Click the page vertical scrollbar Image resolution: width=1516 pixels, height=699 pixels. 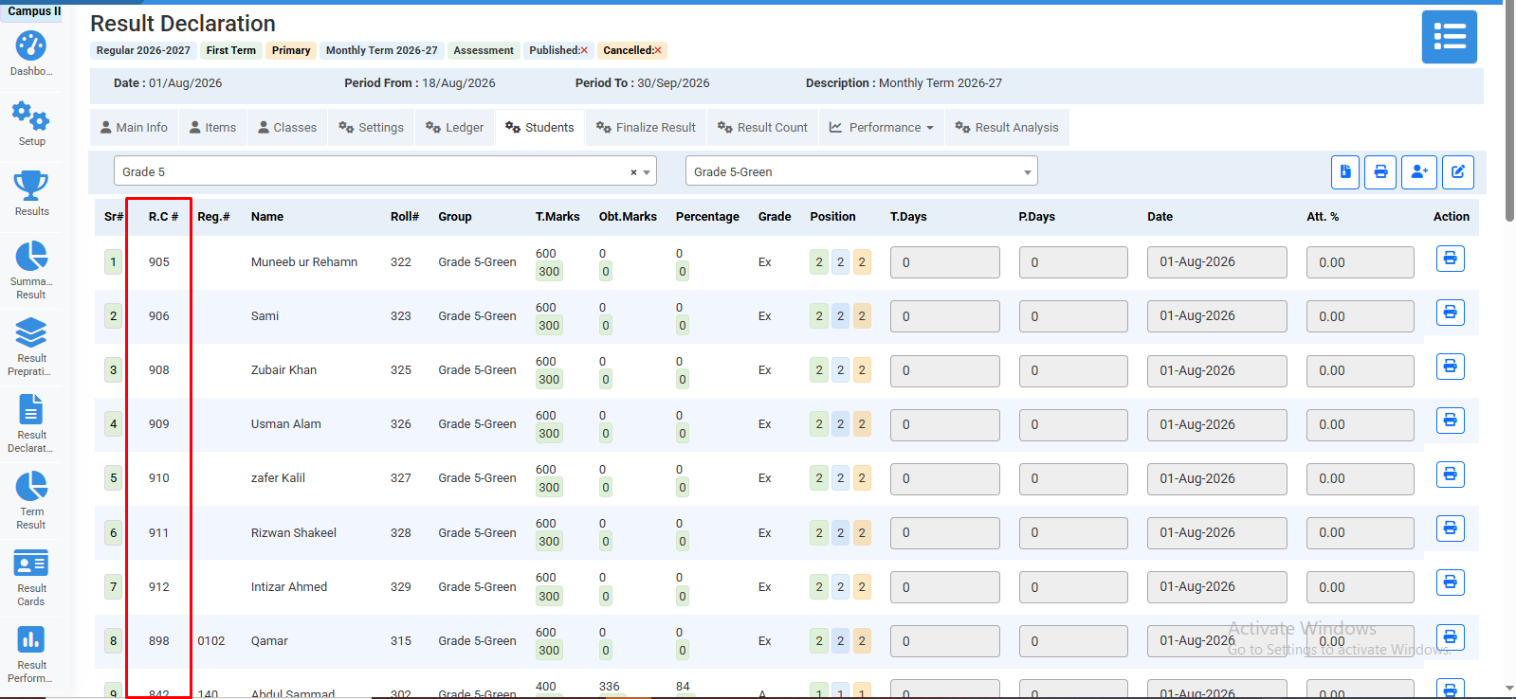[1509, 114]
